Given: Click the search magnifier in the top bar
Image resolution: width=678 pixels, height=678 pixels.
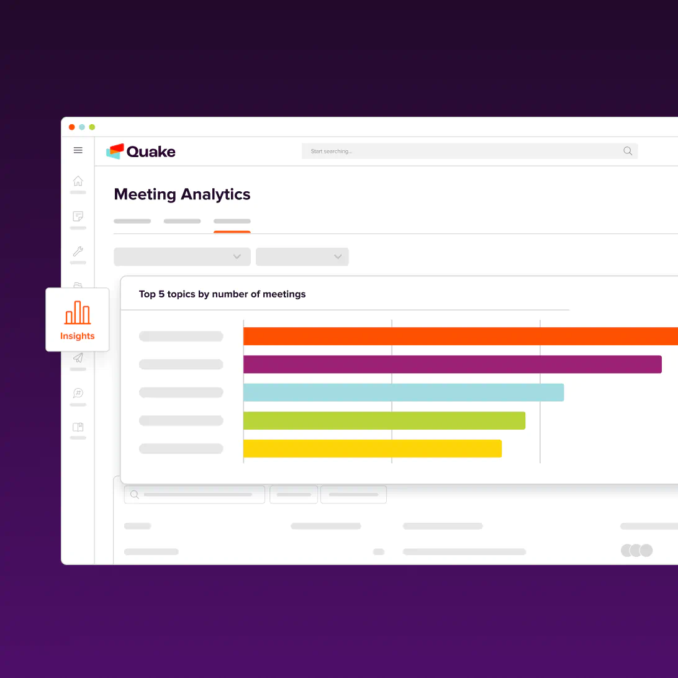Looking at the screenshot, I should click(627, 151).
